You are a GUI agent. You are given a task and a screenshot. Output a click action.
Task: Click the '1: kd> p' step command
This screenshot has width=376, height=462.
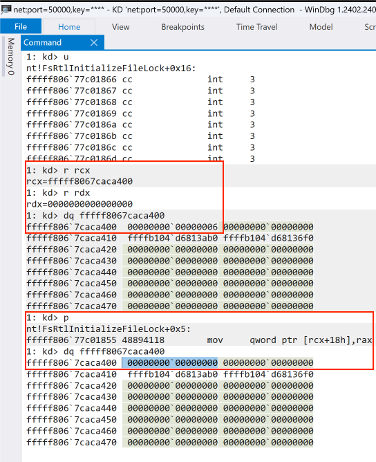[x=48, y=317]
